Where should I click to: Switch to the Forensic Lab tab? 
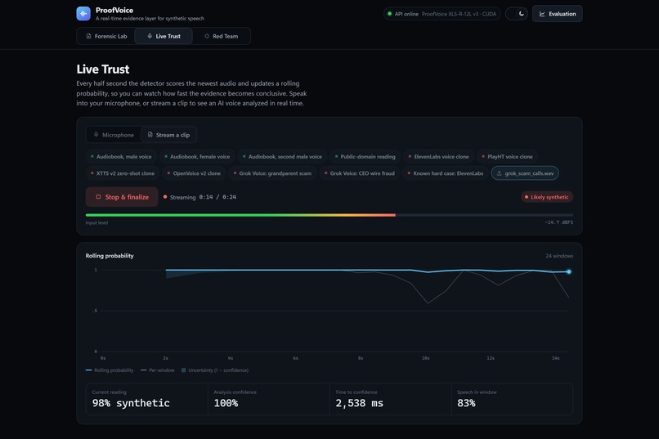coord(106,36)
